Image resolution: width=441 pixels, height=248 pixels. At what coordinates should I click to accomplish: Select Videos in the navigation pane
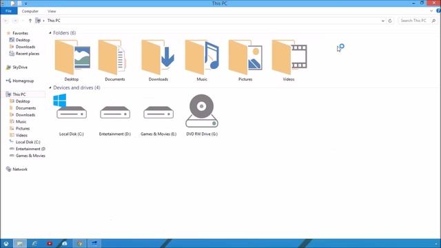pyautogui.click(x=21, y=135)
